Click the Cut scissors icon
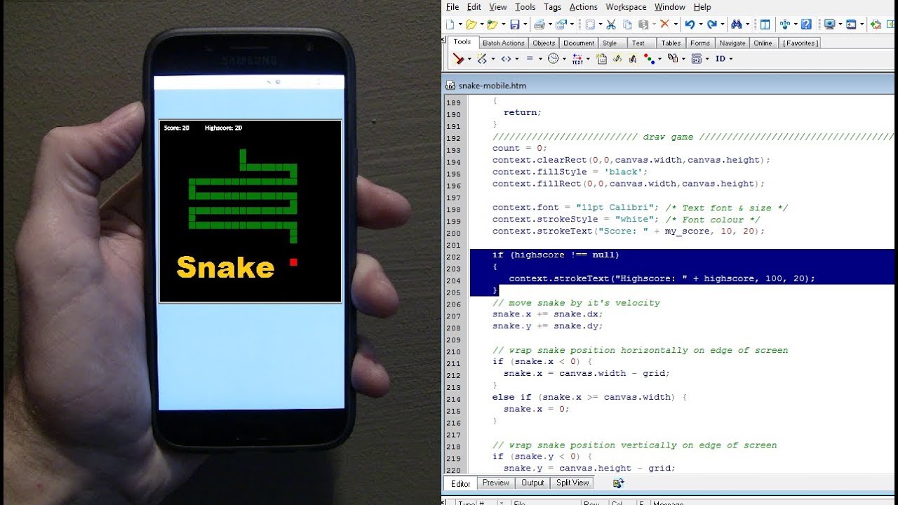Viewport: 898px width, 505px height. (x=611, y=25)
